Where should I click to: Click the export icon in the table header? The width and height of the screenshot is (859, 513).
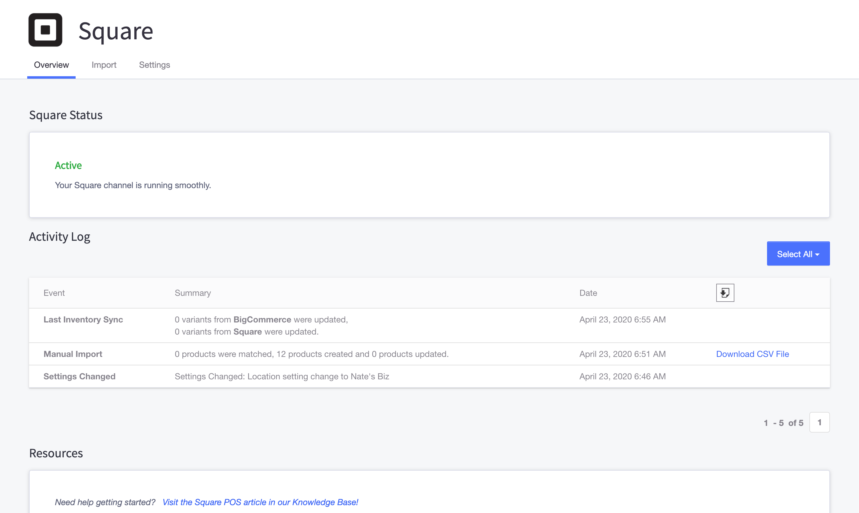(x=725, y=293)
